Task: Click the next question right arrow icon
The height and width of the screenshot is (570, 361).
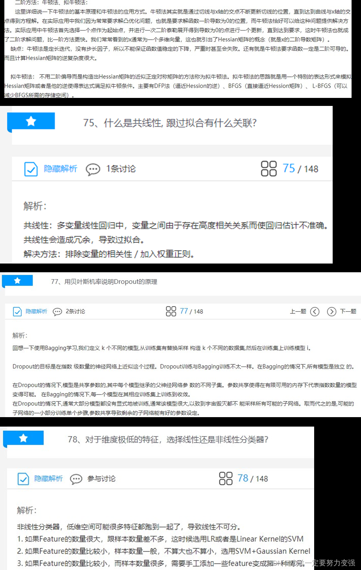Action: (x=332, y=312)
